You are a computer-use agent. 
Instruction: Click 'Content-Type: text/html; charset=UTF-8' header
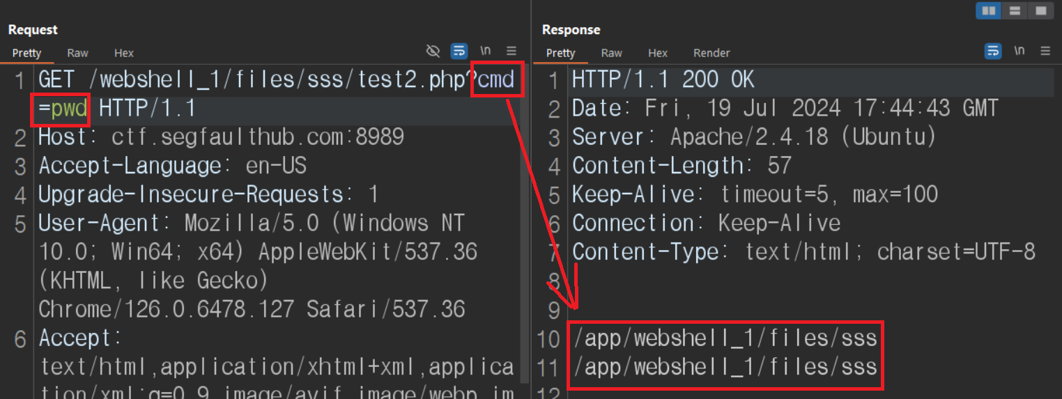803,251
